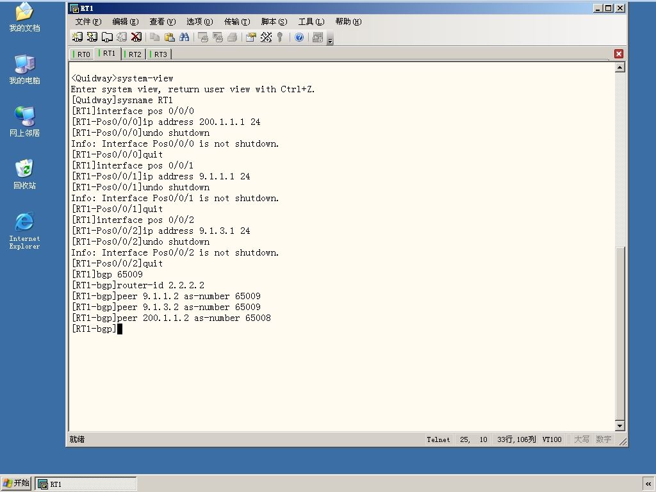The height and width of the screenshot is (492, 656).
Task: Select the Internet Explorer desktop icon
Action: pyautogui.click(x=24, y=231)
